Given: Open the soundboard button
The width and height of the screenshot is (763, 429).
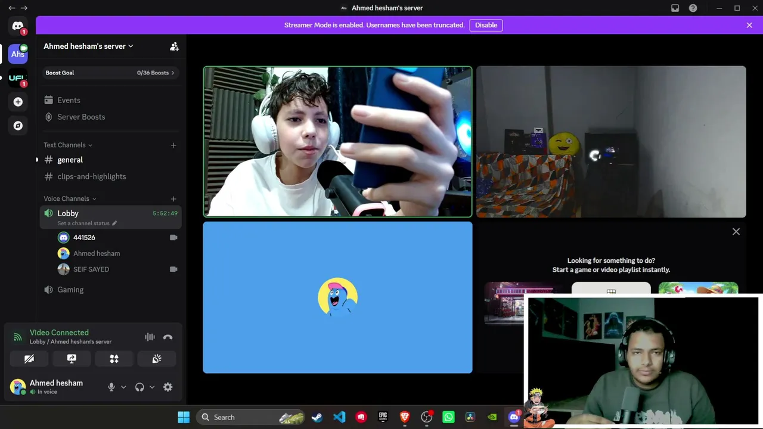Looking at the screenshot, I should pyautogui.click(x=156, y=359).
